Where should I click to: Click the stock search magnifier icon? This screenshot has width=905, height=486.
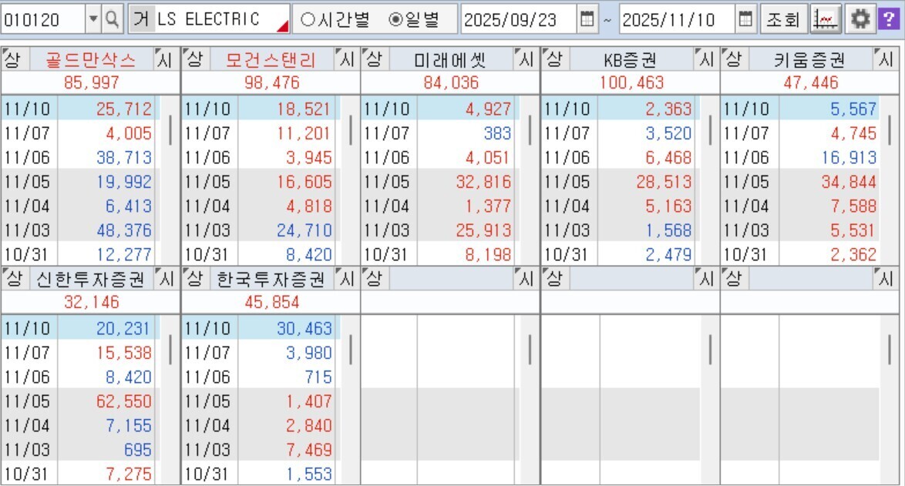pos(112,19)
